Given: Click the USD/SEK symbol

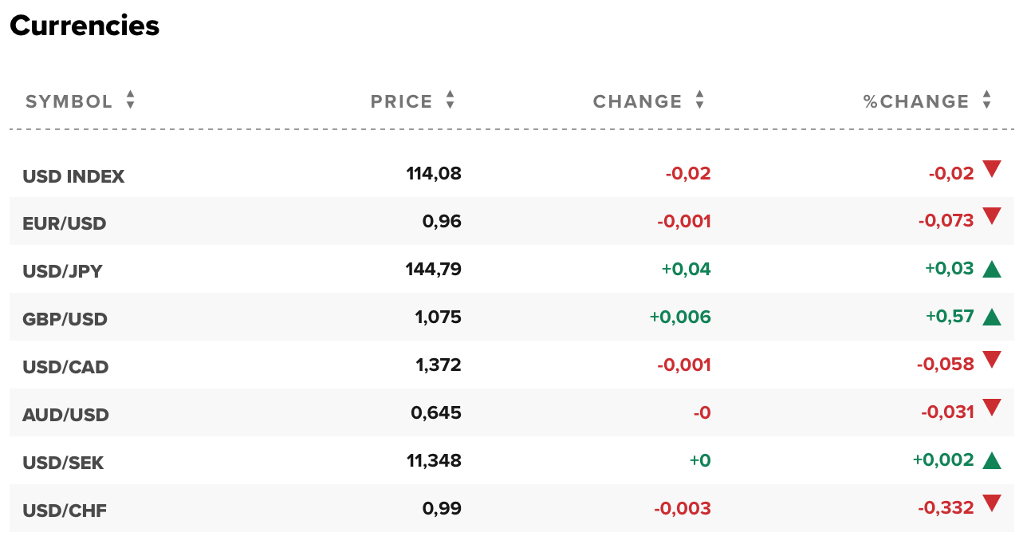Looking at the screenshot, I should [63, 463].
